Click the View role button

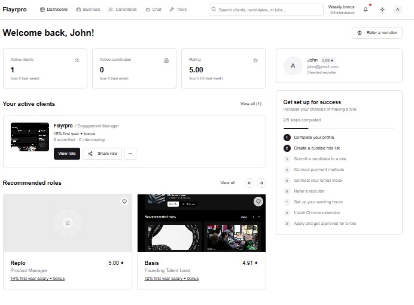(67, 154)
